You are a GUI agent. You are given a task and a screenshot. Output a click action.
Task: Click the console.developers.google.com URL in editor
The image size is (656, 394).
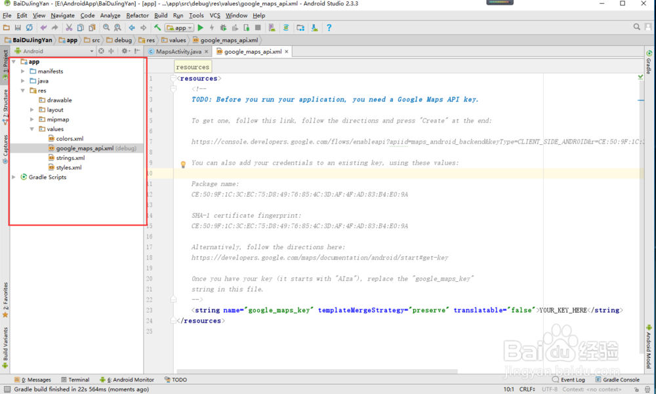417,142
